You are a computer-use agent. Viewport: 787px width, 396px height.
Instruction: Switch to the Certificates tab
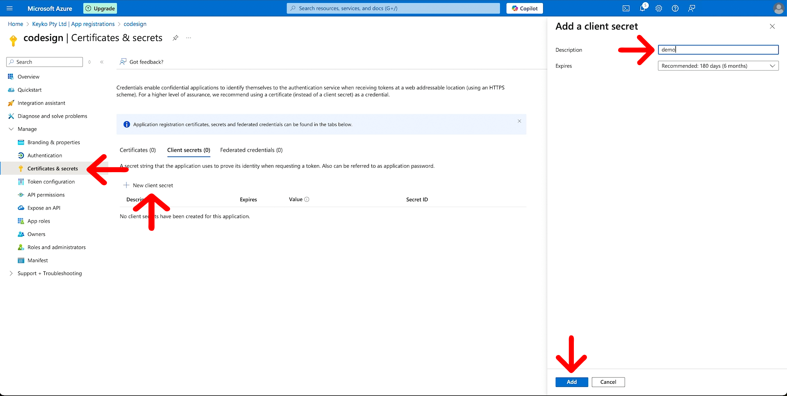[137, 150]
